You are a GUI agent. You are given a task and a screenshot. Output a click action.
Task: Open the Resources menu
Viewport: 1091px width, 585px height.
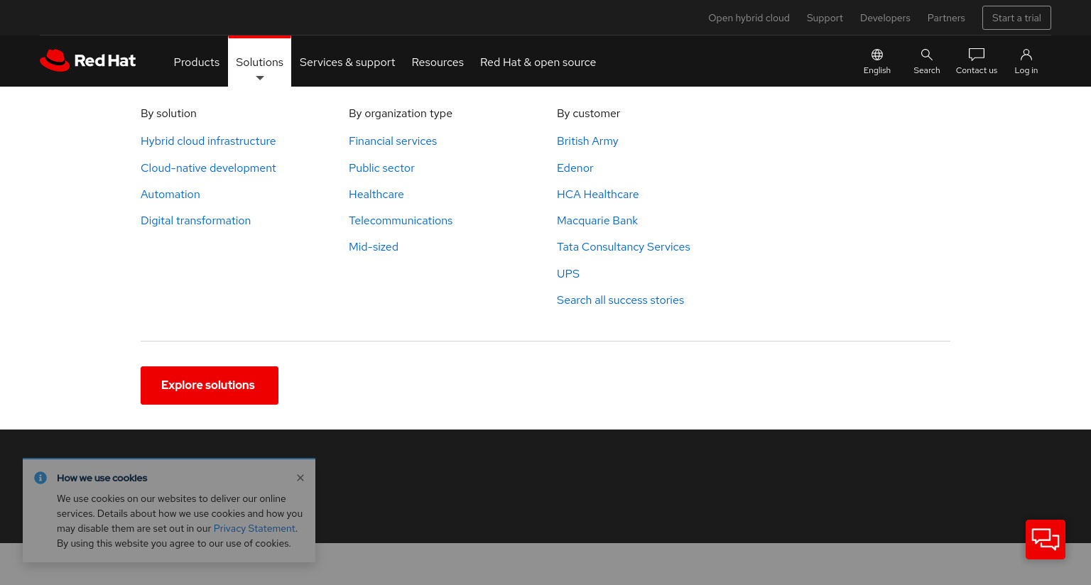(438, 62)
